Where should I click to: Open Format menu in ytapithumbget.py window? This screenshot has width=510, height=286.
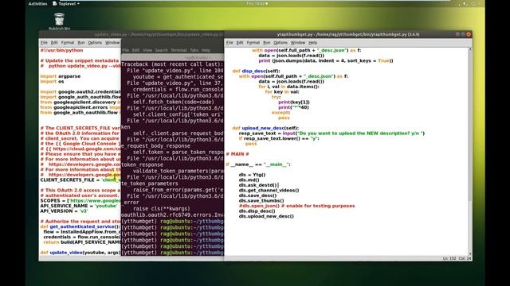pyautogui.click(x=253, y=43)
